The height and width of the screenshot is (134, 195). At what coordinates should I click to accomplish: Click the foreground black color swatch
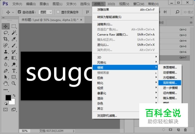coord(8,98)
